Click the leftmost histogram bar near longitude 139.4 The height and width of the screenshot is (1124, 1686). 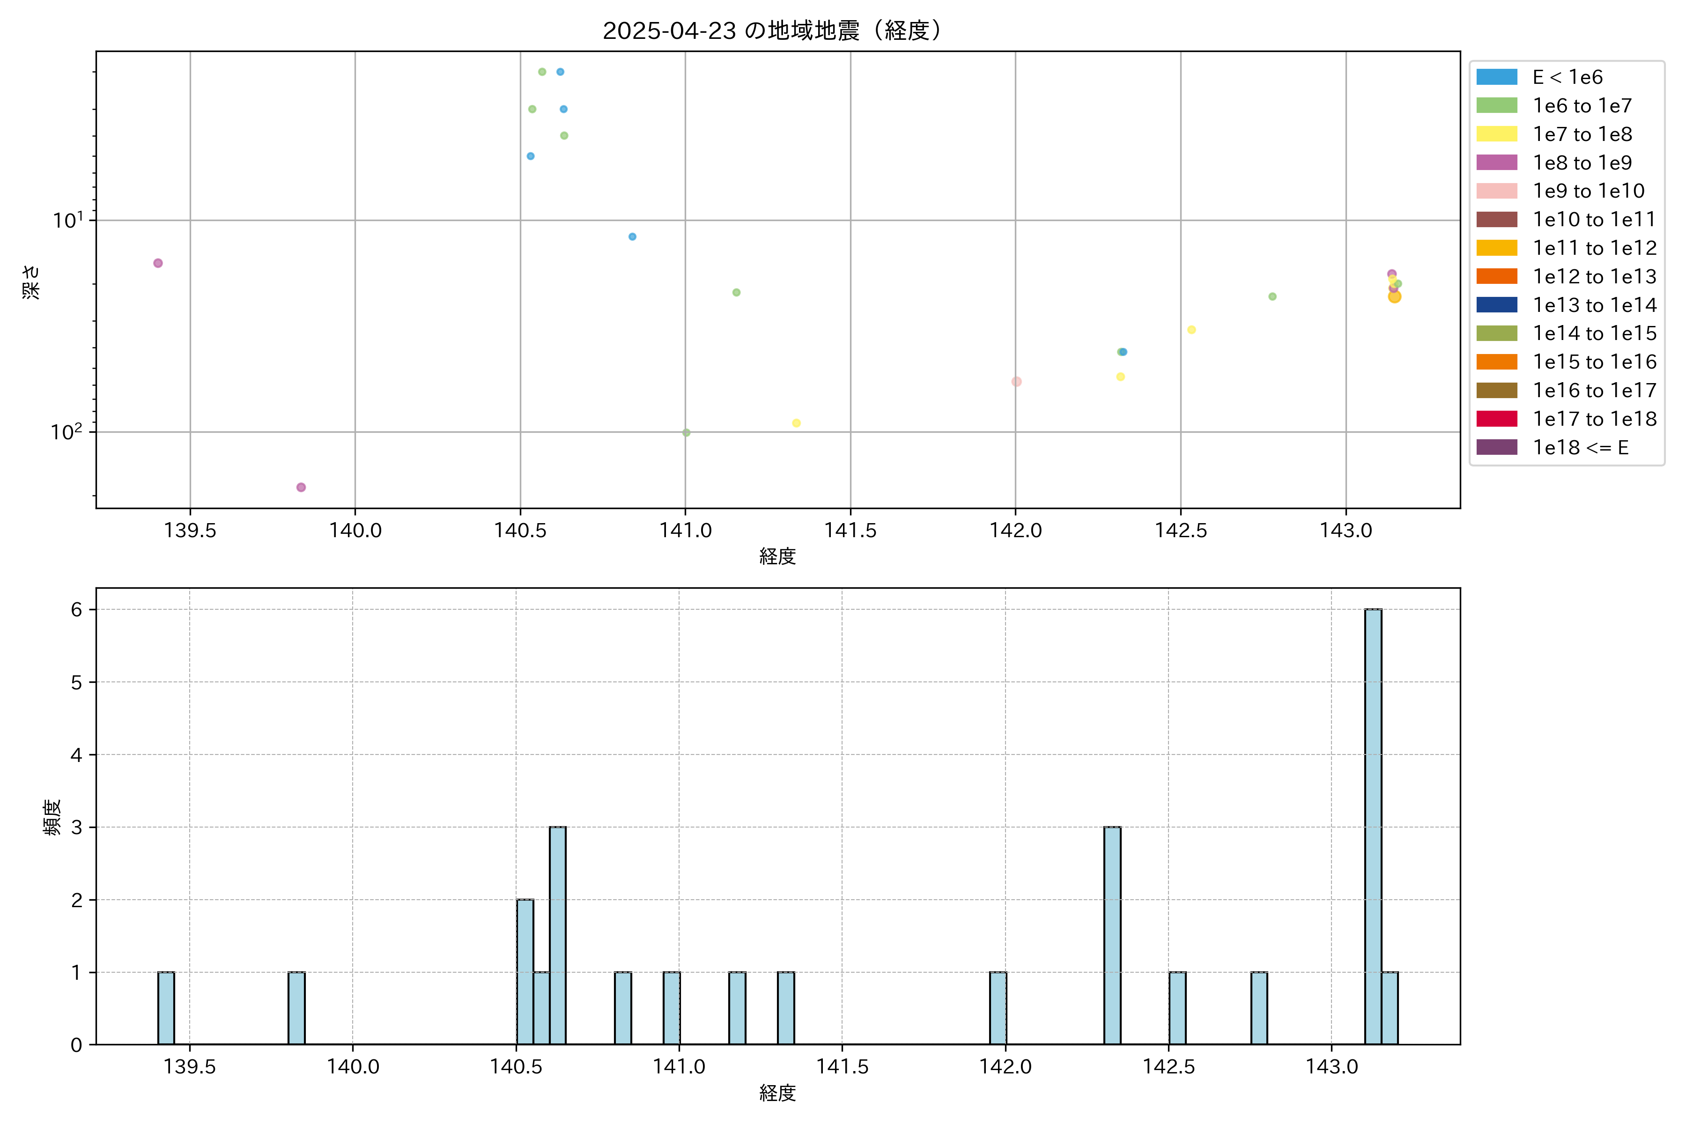coord(166,1008)
